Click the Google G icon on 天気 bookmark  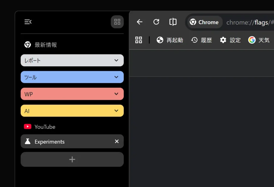coord(252,40)
